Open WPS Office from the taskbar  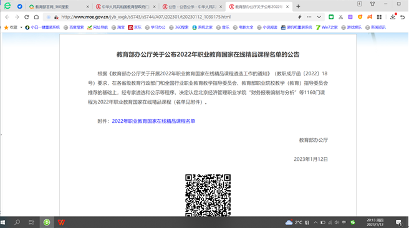coord(61,222)
